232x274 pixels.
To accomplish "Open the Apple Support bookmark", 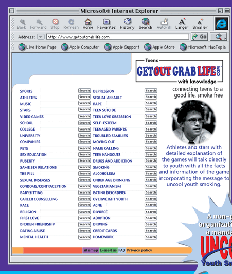I will point(122,47).
